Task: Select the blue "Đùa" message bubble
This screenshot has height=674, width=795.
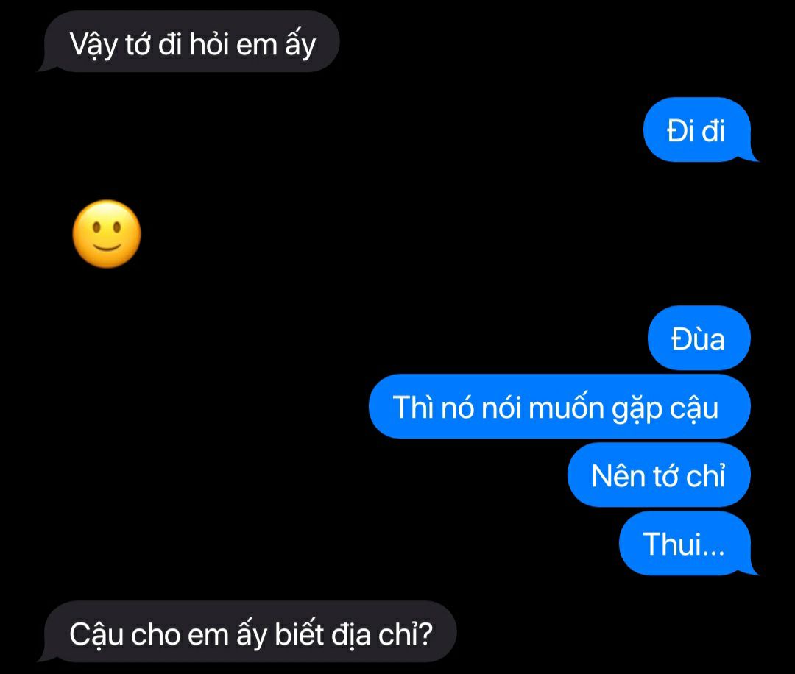Action: [x=699, y=338]
